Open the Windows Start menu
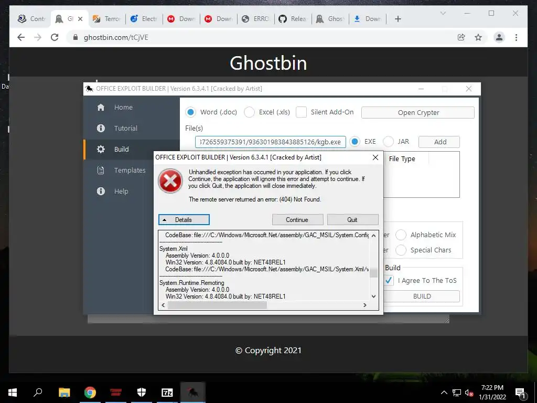Viewport: 537px width, 403px height. pos(13,393)
